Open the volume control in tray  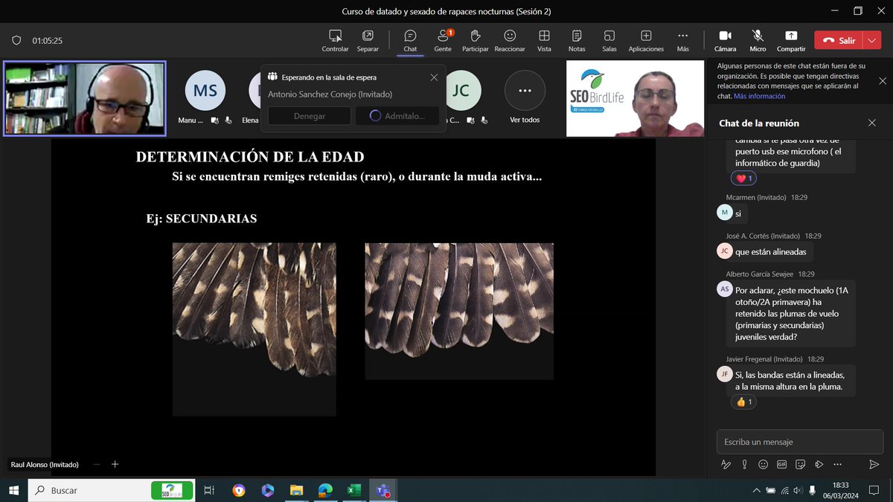[798, 490]
